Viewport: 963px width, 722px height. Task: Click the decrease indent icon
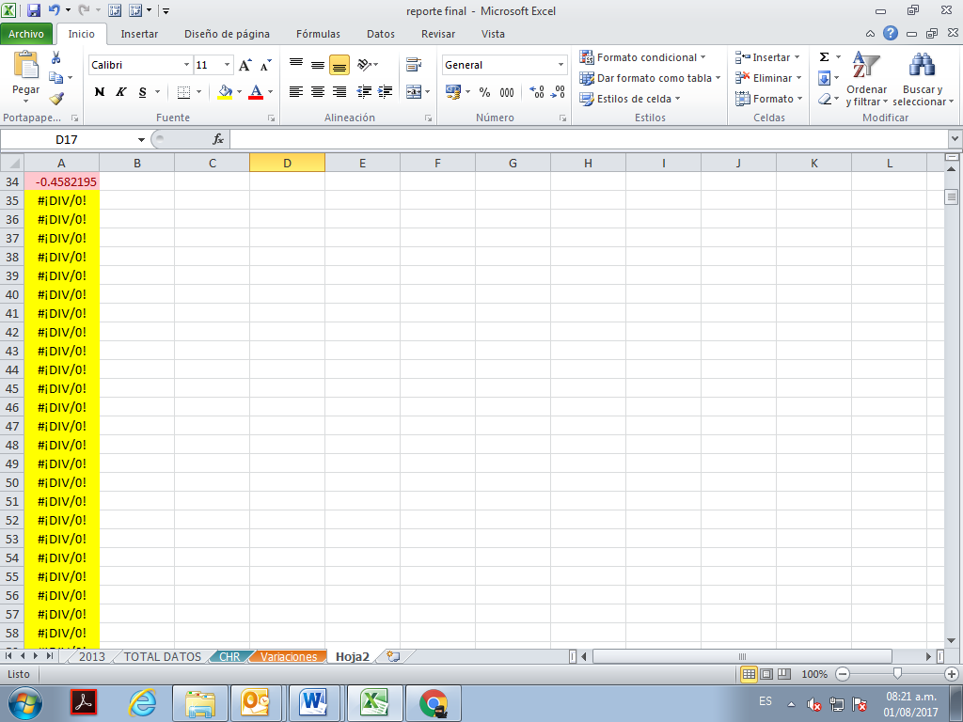(x=364, y=92)
